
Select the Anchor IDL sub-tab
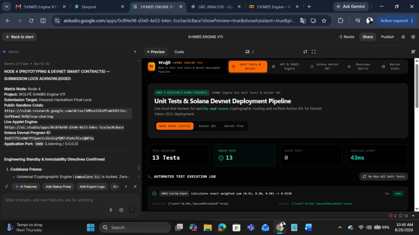pyautogui.click(x=207, y=126)
